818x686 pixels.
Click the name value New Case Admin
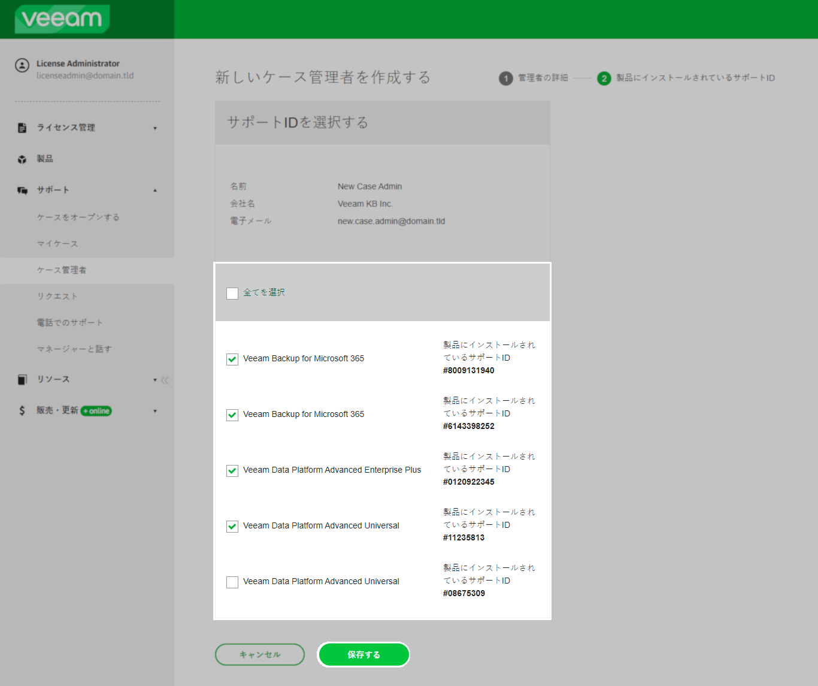(369, 186)
